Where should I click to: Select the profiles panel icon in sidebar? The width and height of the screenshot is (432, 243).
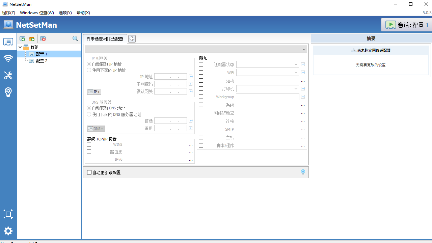(8, 42)
